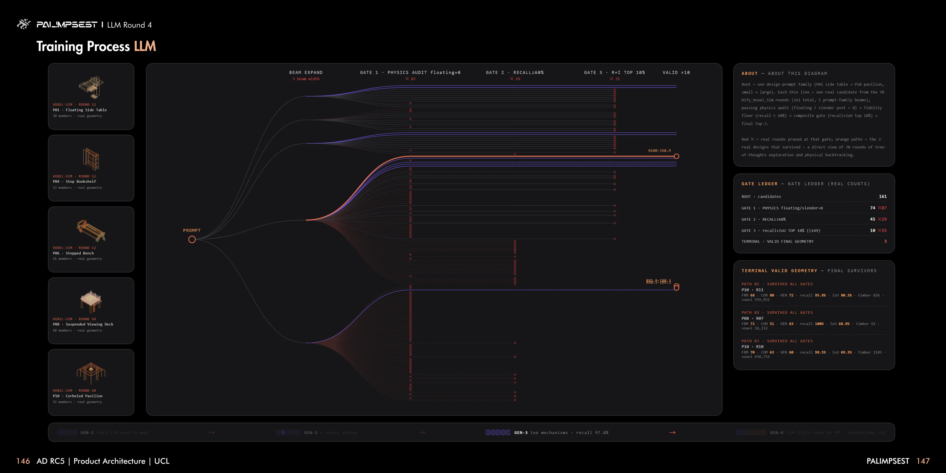Click the PATH 02 P08 · R07 entry
Viewport: 946px width, 473px height.
click(814, 321)
